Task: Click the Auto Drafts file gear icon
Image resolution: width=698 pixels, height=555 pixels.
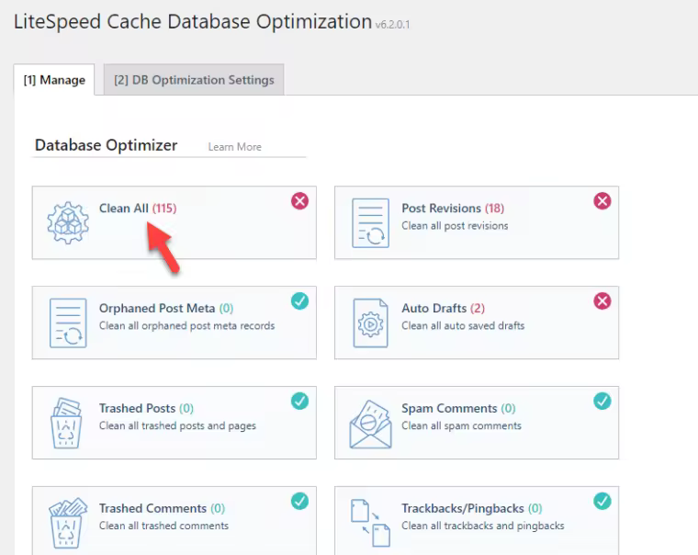Action: coord(370,323)
